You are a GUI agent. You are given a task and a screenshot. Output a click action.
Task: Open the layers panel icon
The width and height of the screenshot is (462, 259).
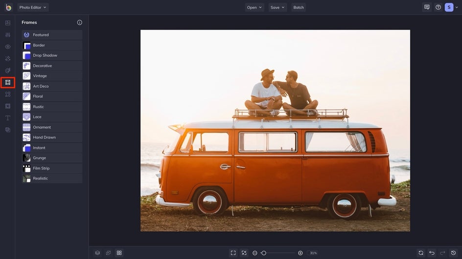97,253
